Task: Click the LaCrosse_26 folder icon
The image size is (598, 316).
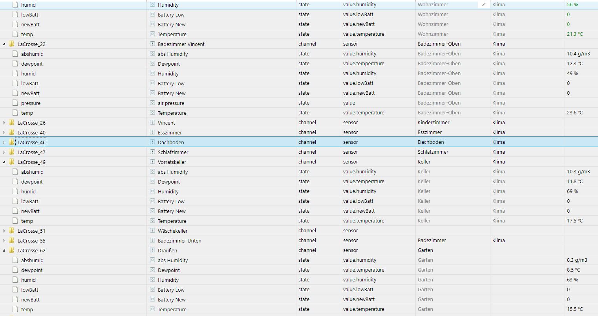Action: [x=11, y=122]
